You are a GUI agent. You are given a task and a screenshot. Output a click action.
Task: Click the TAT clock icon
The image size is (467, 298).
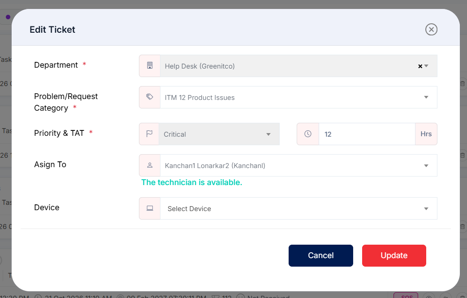307,134
